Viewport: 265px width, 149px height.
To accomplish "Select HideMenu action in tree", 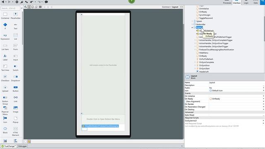I will coord(203,53).
